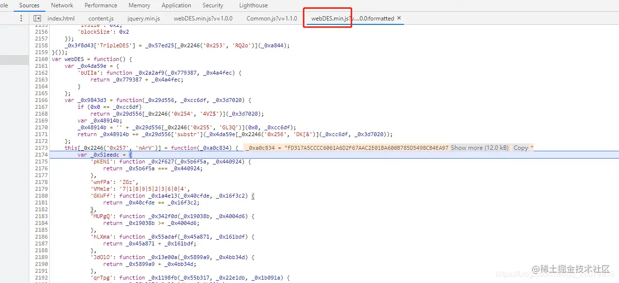Click Show more (12.0 kB) on inline value
The image size is (619, 283).
[x=479, y=148]
